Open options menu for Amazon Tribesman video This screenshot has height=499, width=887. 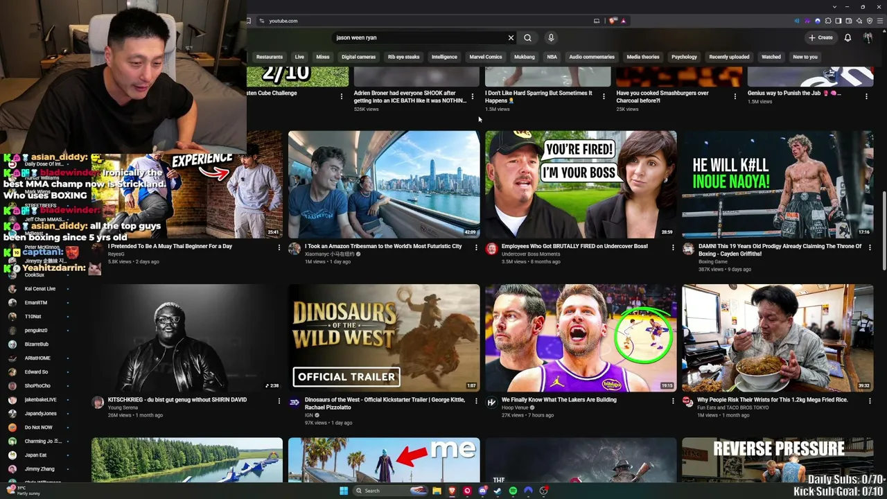pos(476,247)
